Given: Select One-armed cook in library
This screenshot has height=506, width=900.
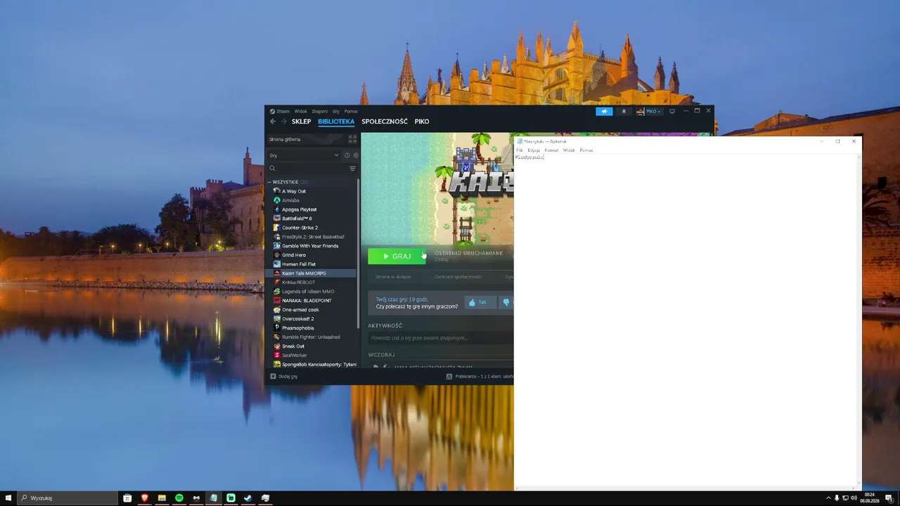Looking at the screenshot, I should 312,310.
